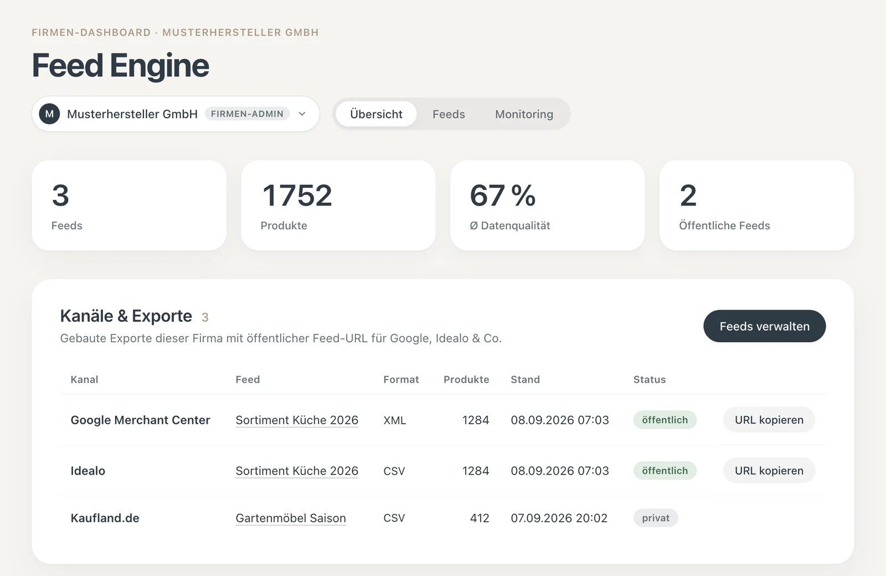Click the M avatar for Musterhersteller GmbH
This screenshot has height=576, width=886.
[49, 114]
